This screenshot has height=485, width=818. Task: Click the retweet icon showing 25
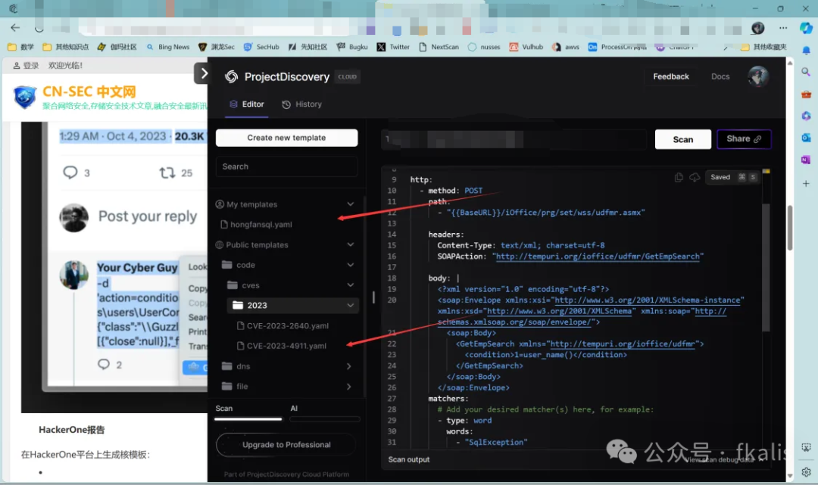pyautogui.click(x=167, y=173)
